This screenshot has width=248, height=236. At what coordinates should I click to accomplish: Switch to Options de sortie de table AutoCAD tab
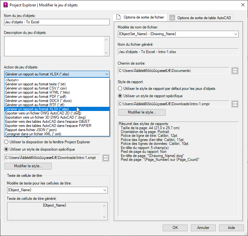200,18
